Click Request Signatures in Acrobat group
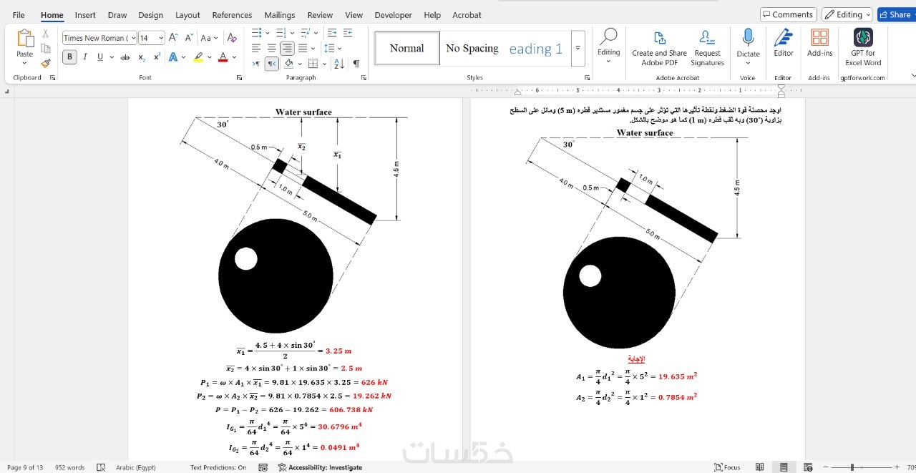 707,48
